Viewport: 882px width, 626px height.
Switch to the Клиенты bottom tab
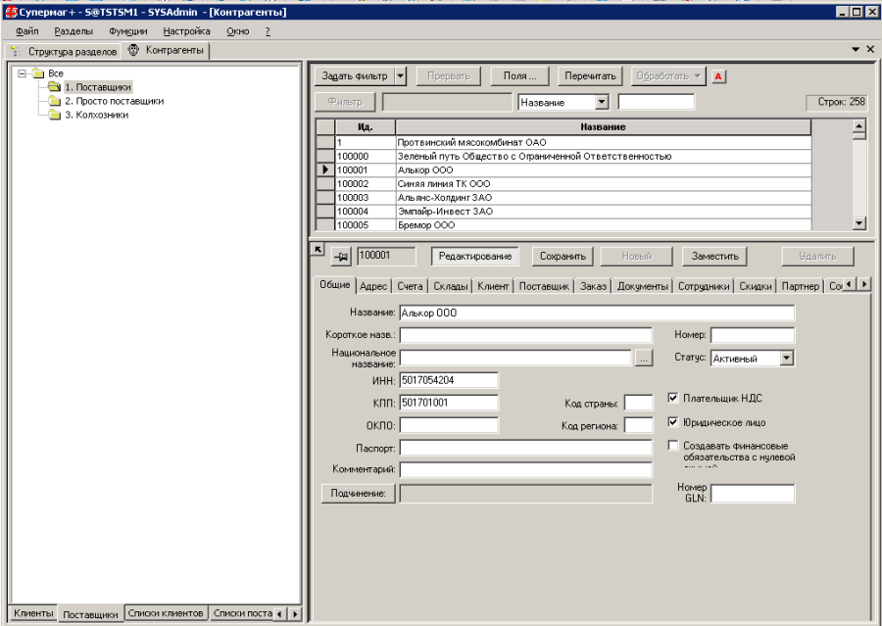[x=33, y=613]
